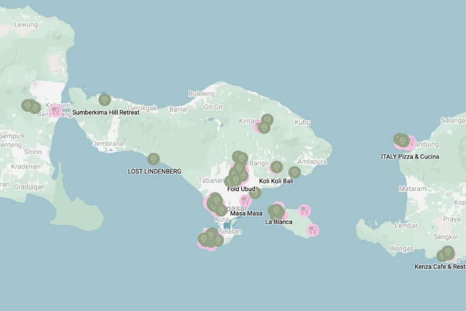
Task: Click the pink restaurant marker above ITALY Pizza
Action: (410, 142)
